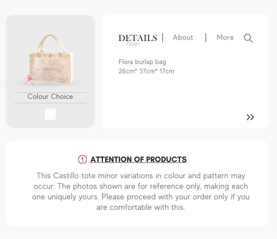
Task: Click the pink flower on the bag image
Action: coord(30,80)
